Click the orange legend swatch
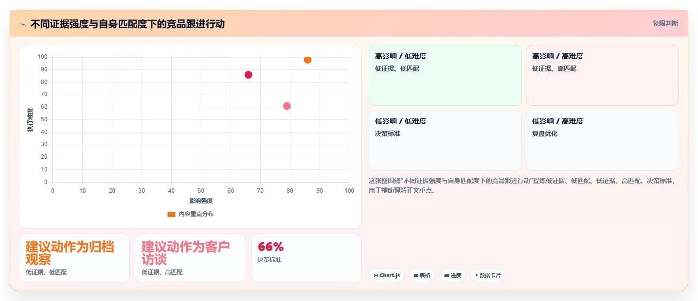The height and width of the screenshot is (301, 698). click(x=171, y=214)
